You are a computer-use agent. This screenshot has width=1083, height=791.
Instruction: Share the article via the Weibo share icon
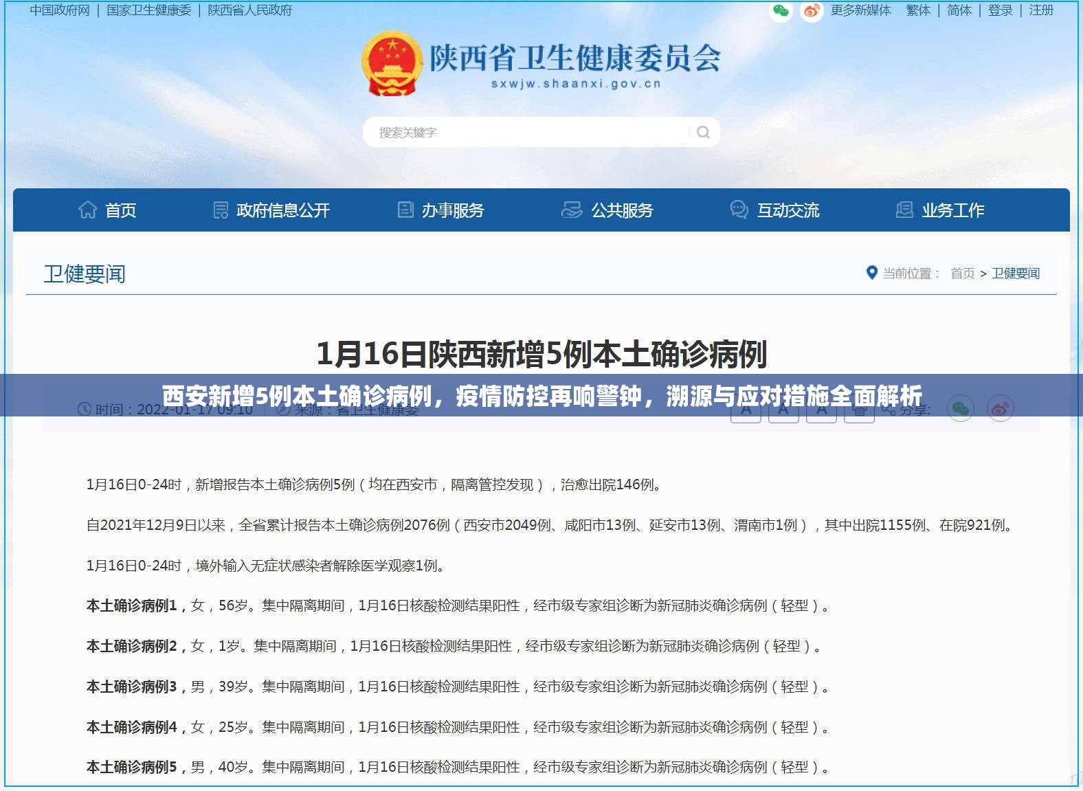(x=1001, y=409)
